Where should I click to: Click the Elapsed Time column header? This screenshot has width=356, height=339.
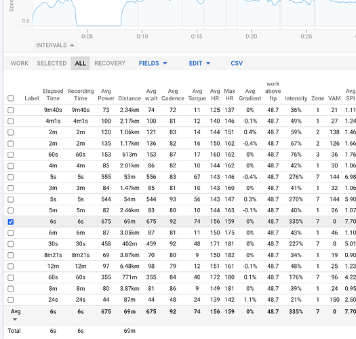[x=53, y=95]
